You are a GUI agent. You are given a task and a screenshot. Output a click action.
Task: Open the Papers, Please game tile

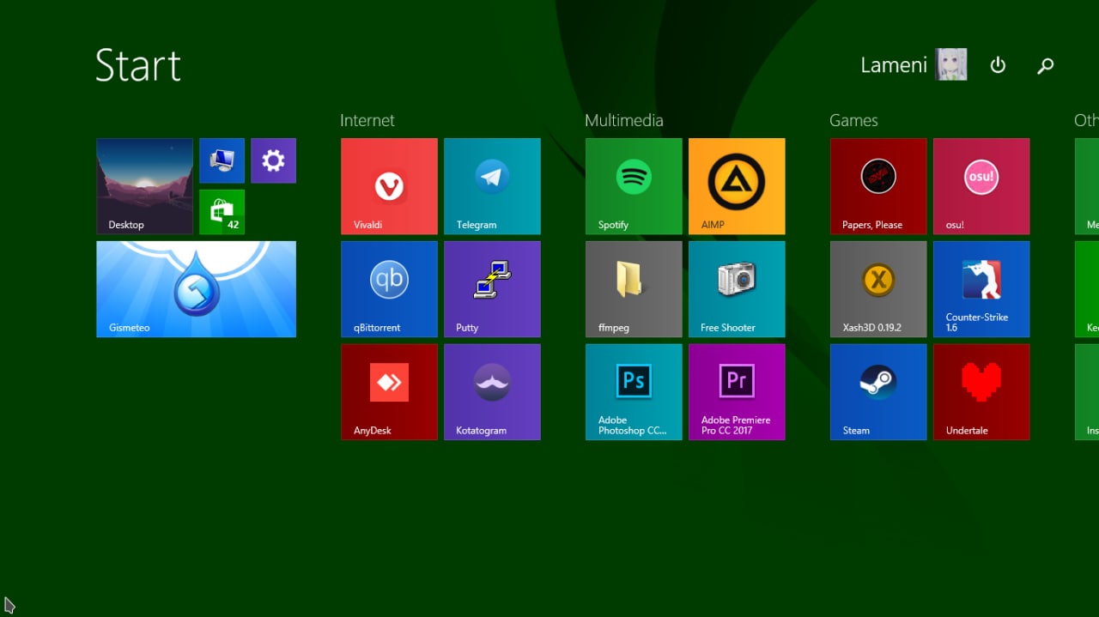click(x=878, y=186)
